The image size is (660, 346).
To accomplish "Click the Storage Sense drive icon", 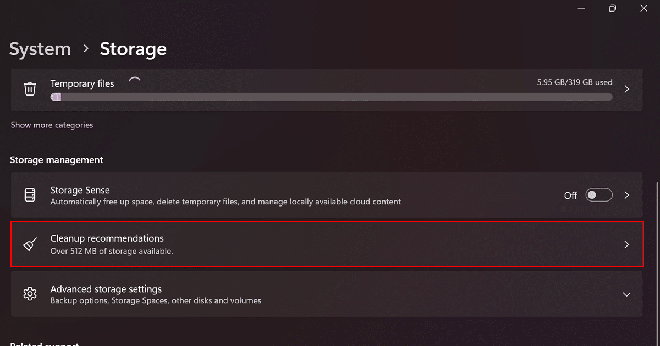I will (30, 195).
